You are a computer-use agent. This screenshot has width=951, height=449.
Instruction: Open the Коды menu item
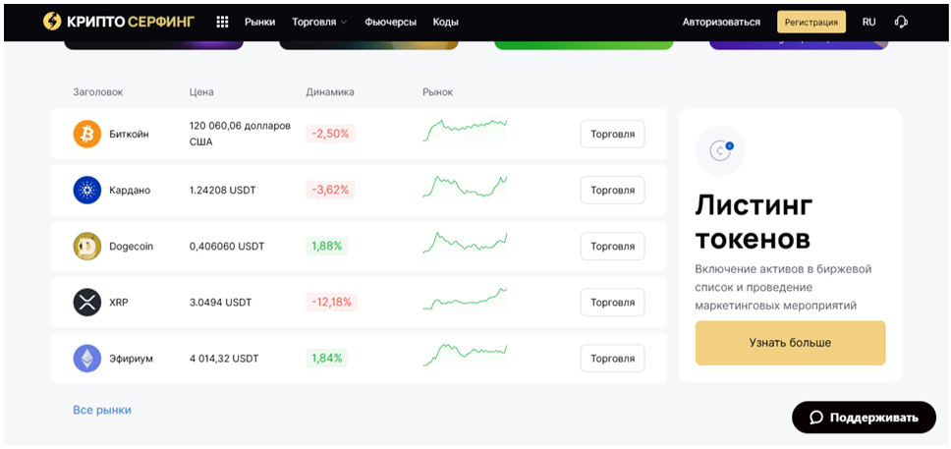point(446,22)
